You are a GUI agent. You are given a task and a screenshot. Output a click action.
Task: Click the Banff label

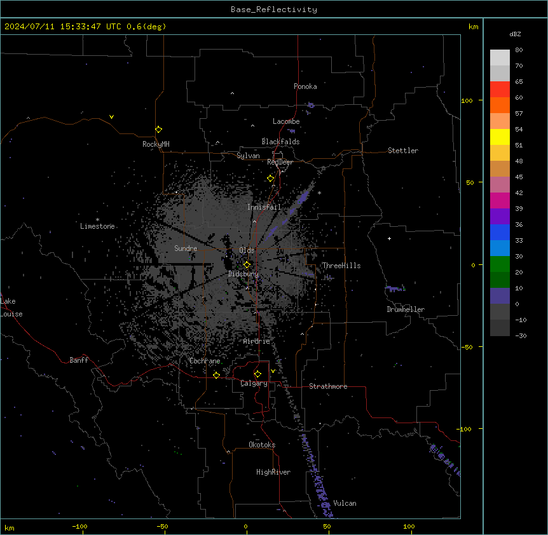tap(79, 360)
